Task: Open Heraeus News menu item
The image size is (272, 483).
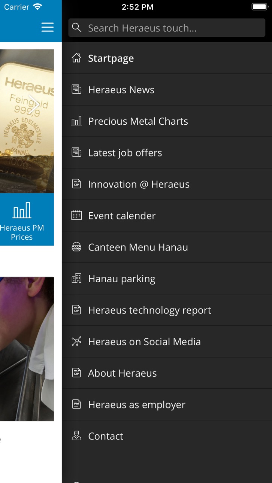Action: pyautogui.click(x=167, y=89)
